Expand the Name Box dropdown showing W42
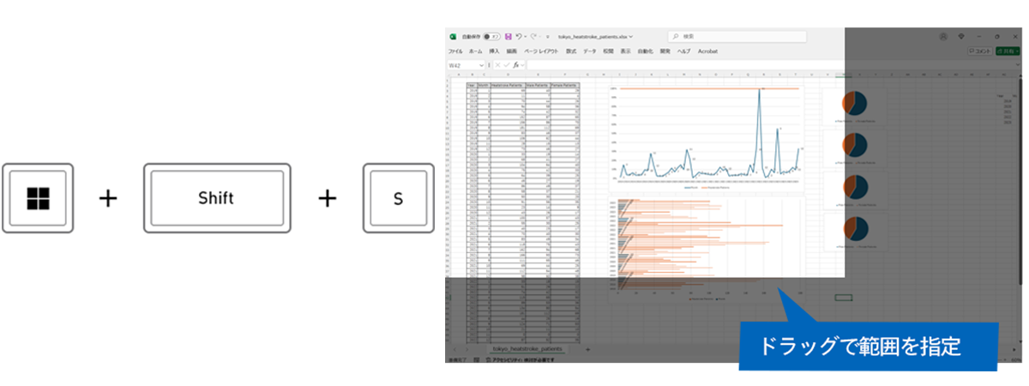This screenshot has height=386, width=1029. 481,65
